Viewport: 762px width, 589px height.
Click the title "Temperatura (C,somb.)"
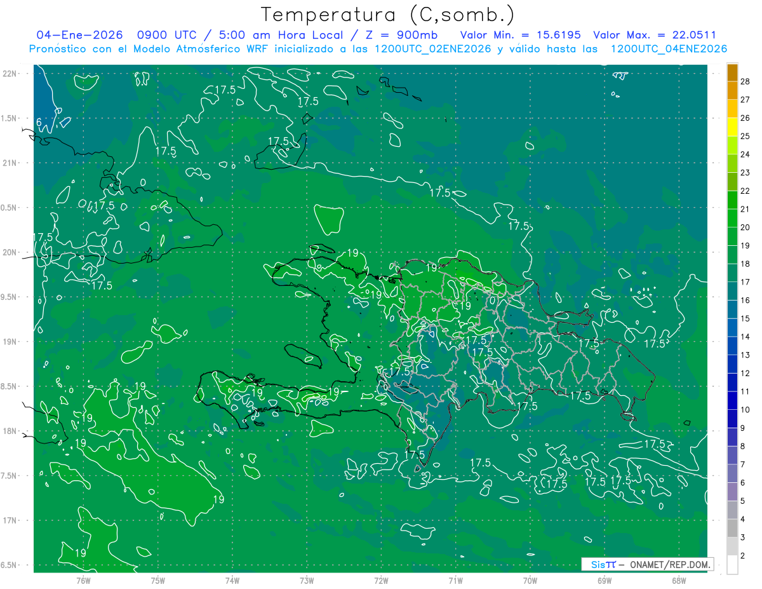(388, 15)
